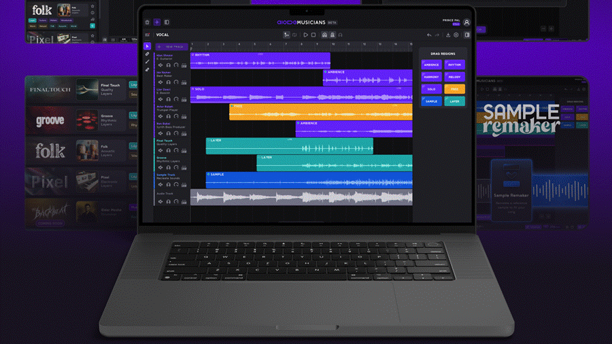Click the AMBIENCE drag region button
Viewport: 612px width, 344px height.
431,65
